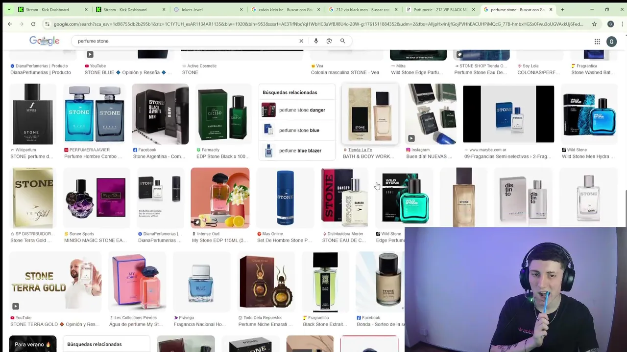Open the Stone Danger red box image
This screenshot has width=627, height=352.
point(344,198)
